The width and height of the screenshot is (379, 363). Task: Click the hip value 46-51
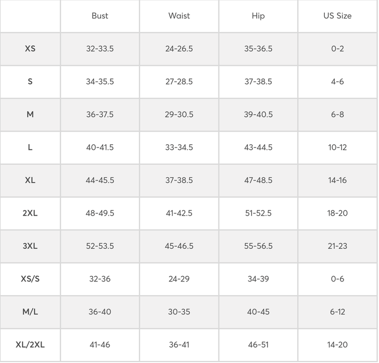click(258, 345)
